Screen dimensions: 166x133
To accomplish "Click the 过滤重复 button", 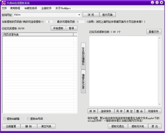I will [x=11, y=126].
